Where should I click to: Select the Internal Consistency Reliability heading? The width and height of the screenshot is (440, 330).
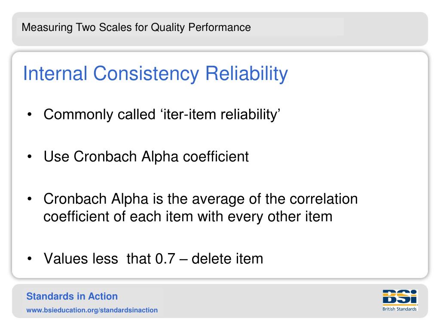point(156,74)
